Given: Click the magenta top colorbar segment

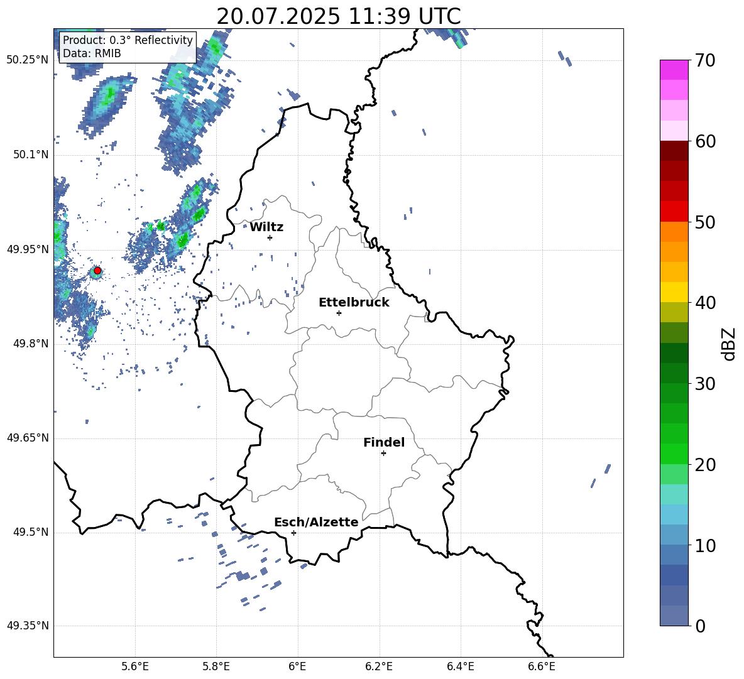Looking at the screenshot, I should tap(674, 70).
